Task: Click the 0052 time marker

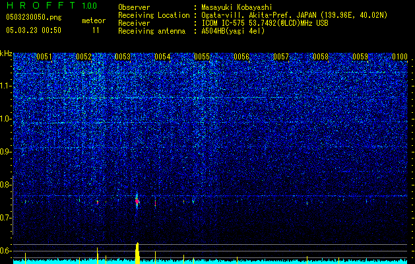Action: tap(84, 57)
